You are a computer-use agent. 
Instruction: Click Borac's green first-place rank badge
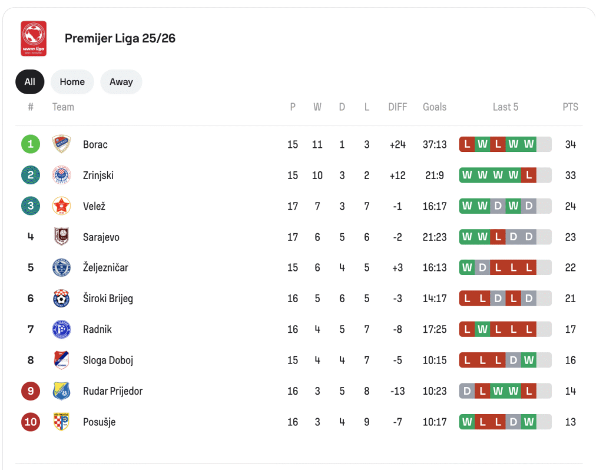(31, 144)
